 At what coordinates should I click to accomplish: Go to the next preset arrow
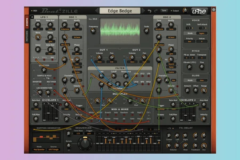[143, 11]
